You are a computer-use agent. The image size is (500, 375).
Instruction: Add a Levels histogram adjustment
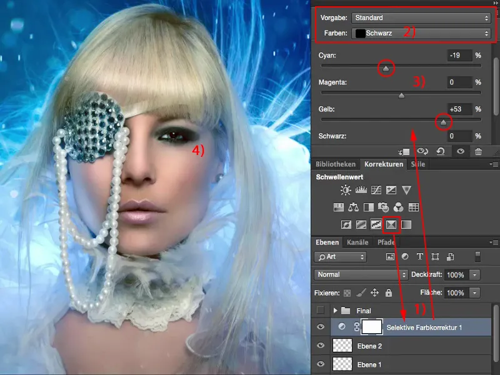[x=361, y=191]
